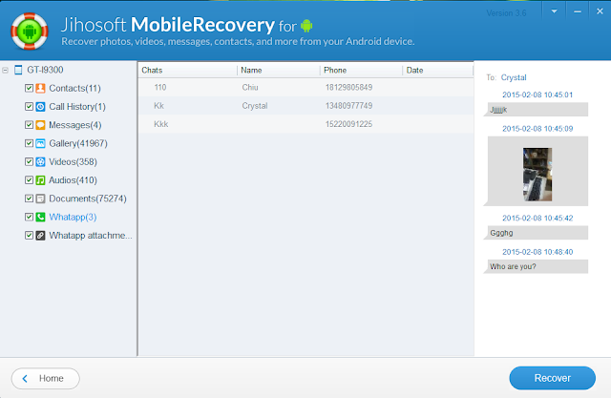
Task: Open the Gallery(41967) category
Action: (78, 143)
